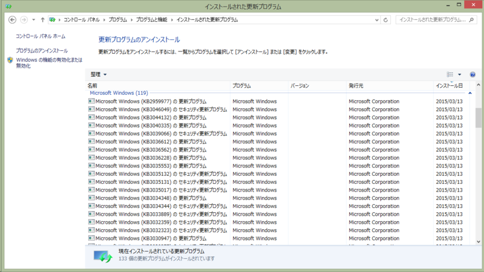Click icon of KB3034348 update row
The height and width of the screenshot is (272, 484).
tap(91, 198)
